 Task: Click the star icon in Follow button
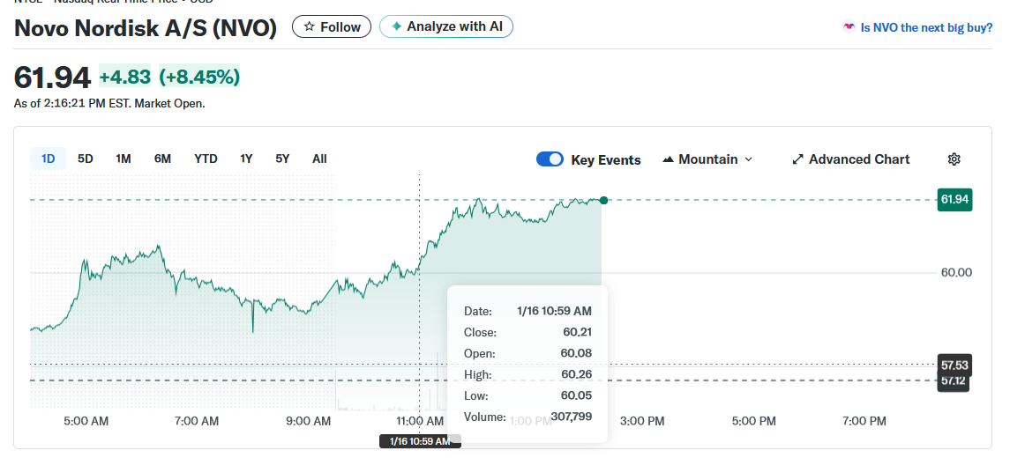point(309,27)
